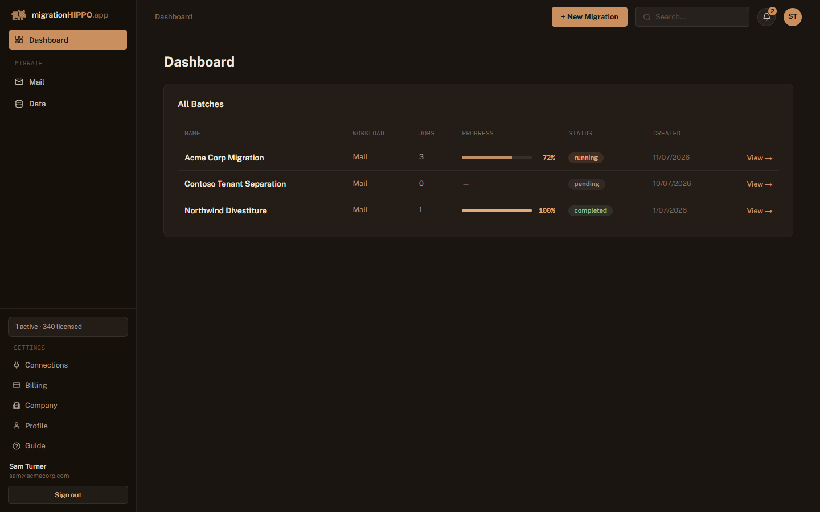Click the 100% progress value
Viewport: 820px width, 512px height.
[x=547, y=210]
